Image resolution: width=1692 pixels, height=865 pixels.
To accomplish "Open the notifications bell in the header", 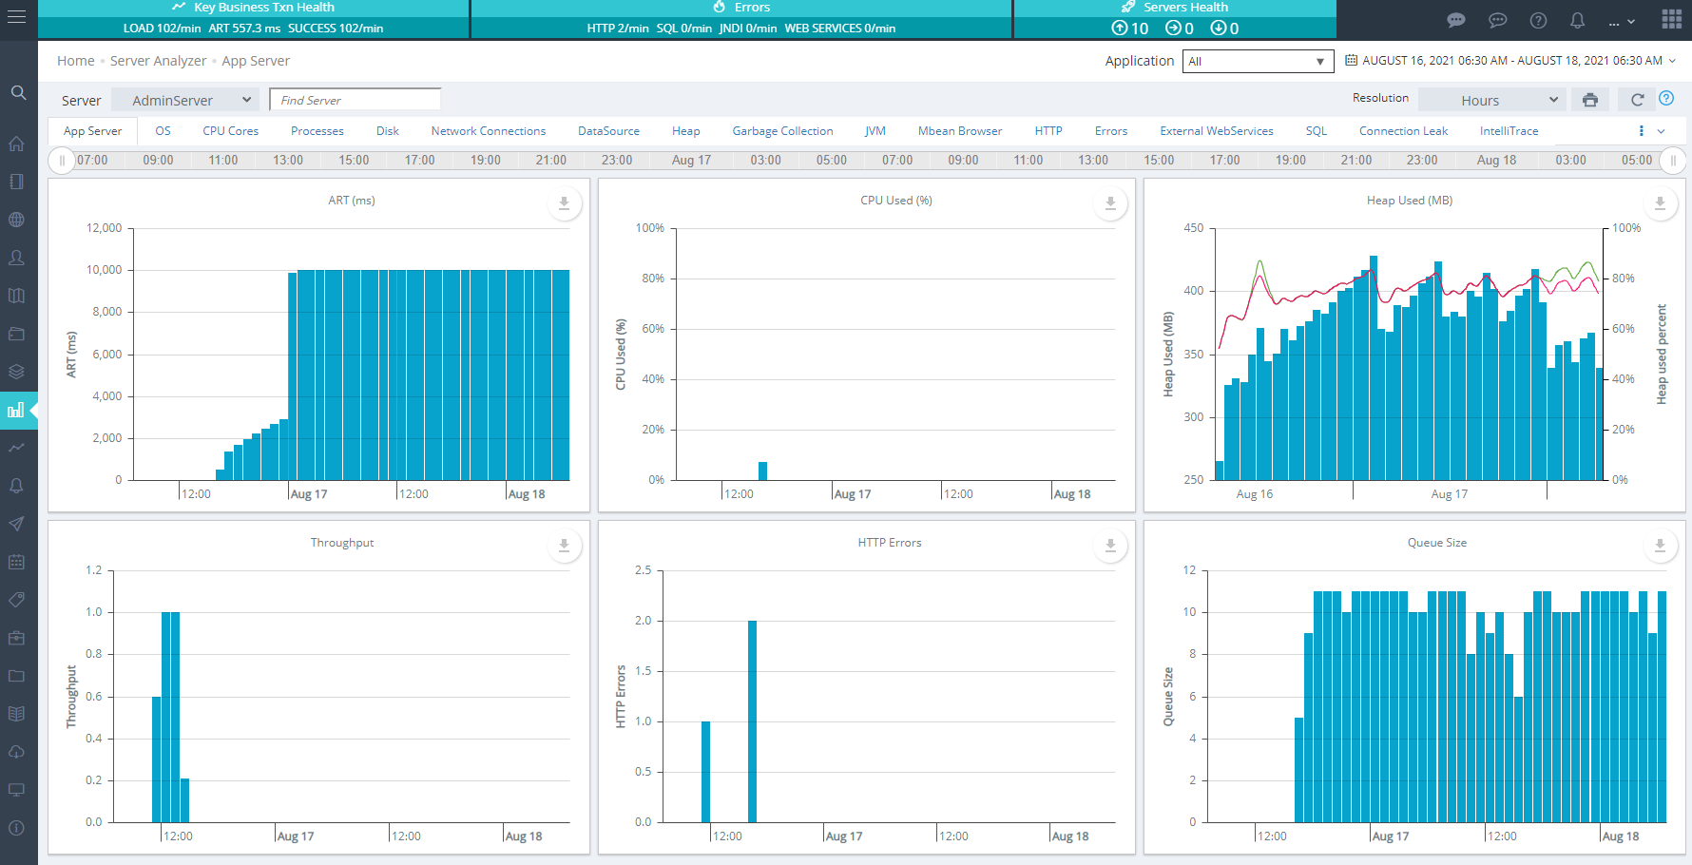I will click(1577, 20).
